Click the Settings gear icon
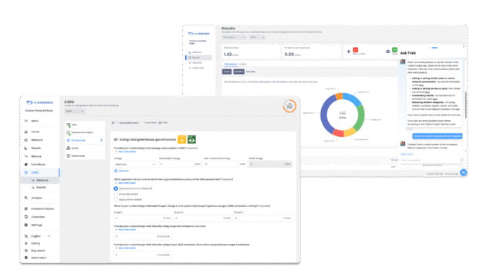 point(26,225)
